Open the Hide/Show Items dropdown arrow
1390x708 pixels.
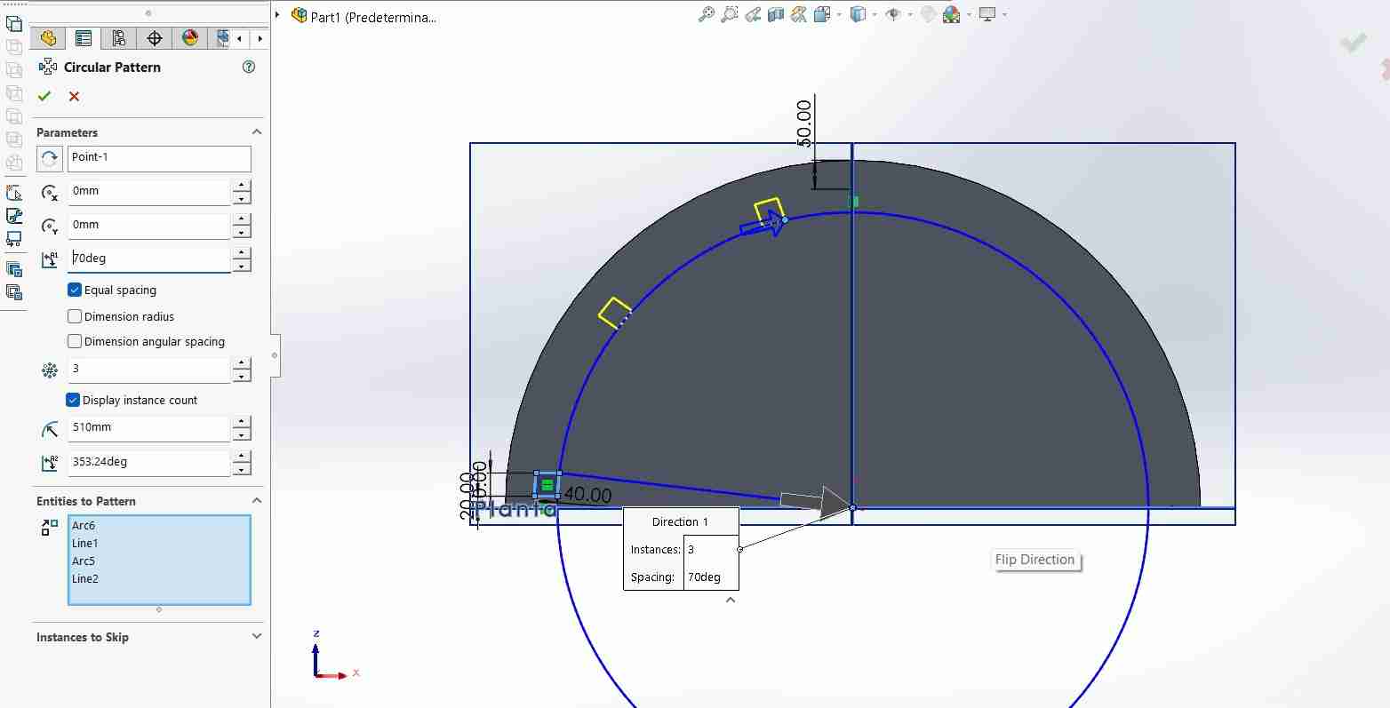tap(911, 14)
